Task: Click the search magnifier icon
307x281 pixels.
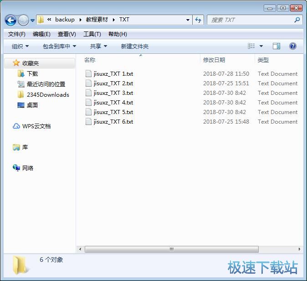Action: (x=297, y=20)
